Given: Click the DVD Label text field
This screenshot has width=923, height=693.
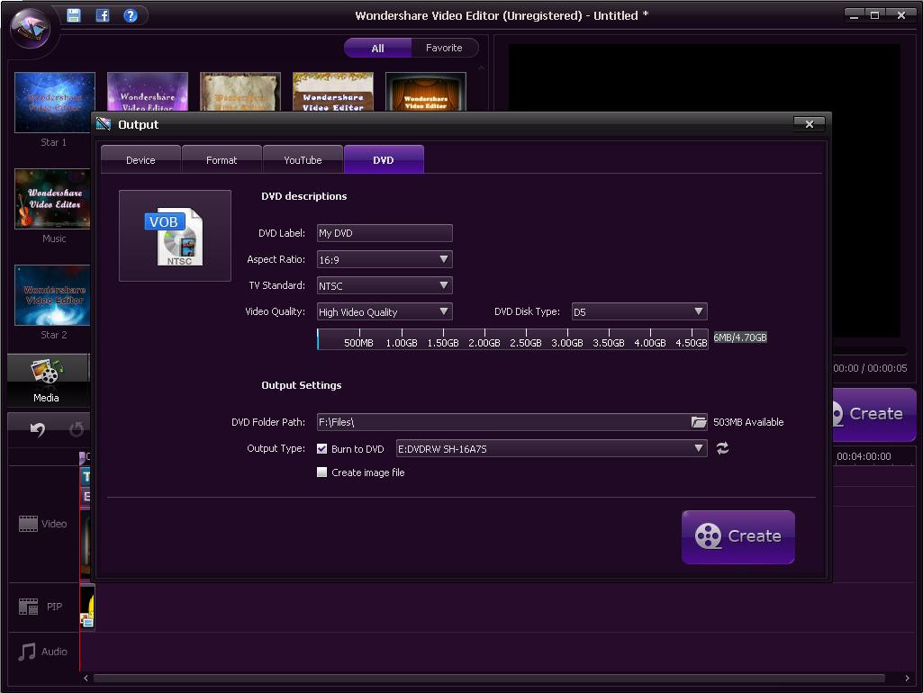Looking at the screenshot, I should click(385, 233).
